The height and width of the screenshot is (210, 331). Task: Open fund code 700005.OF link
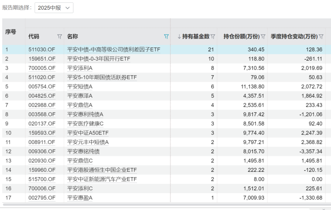[42, 68]
